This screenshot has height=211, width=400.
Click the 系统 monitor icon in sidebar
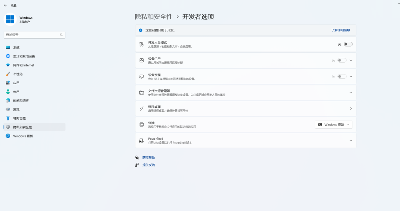[x=8, y=47]
